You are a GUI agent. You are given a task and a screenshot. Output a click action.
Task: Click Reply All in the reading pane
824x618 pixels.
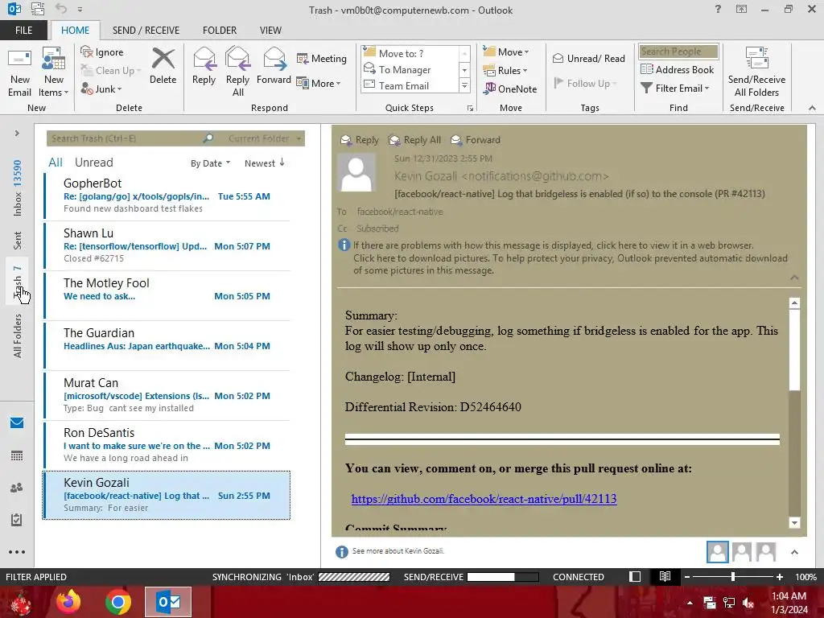[x=414, y=140]
